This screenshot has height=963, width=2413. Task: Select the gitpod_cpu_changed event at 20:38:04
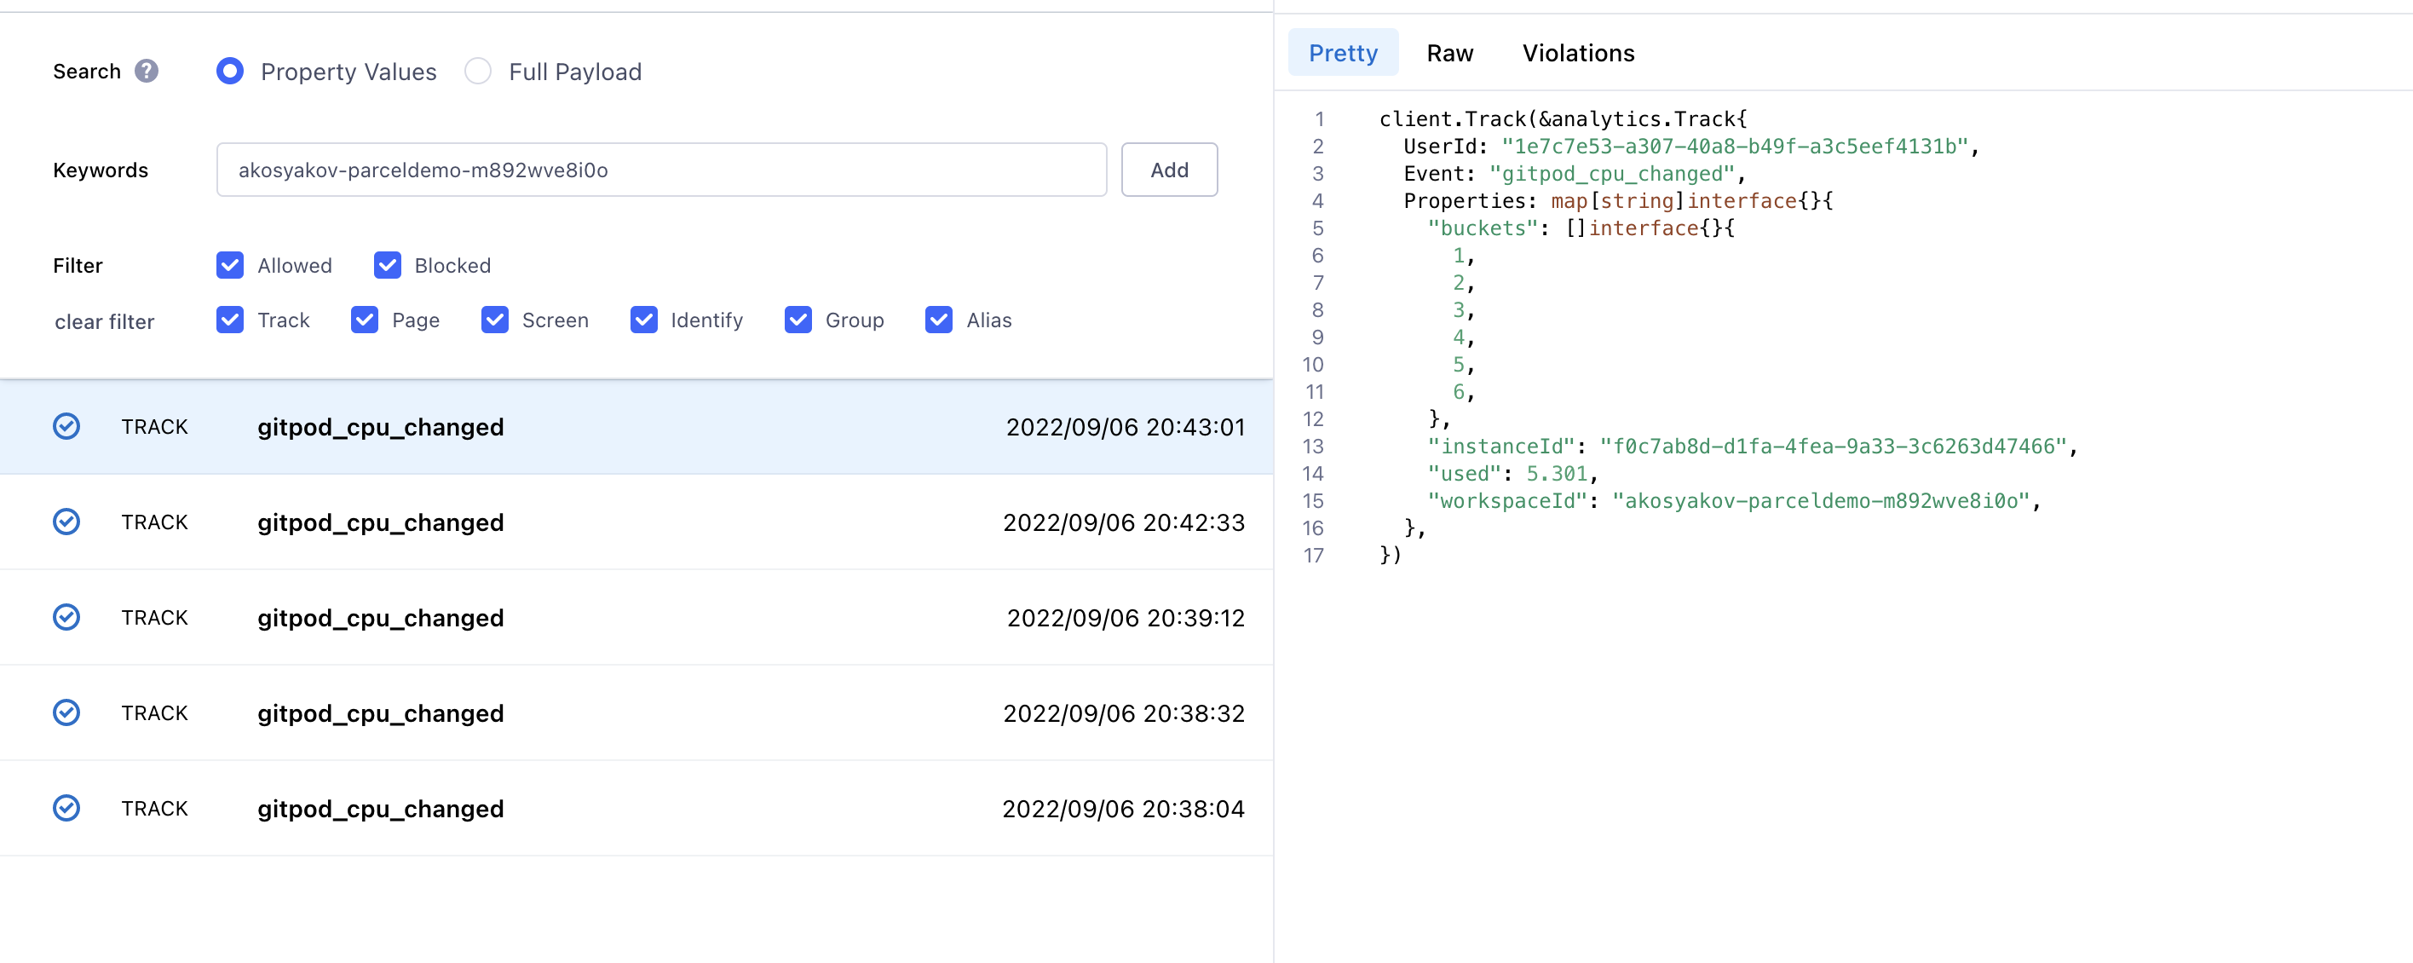click(636, 809)
